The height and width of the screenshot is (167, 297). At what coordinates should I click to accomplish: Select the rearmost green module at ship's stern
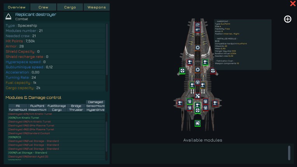197,123
